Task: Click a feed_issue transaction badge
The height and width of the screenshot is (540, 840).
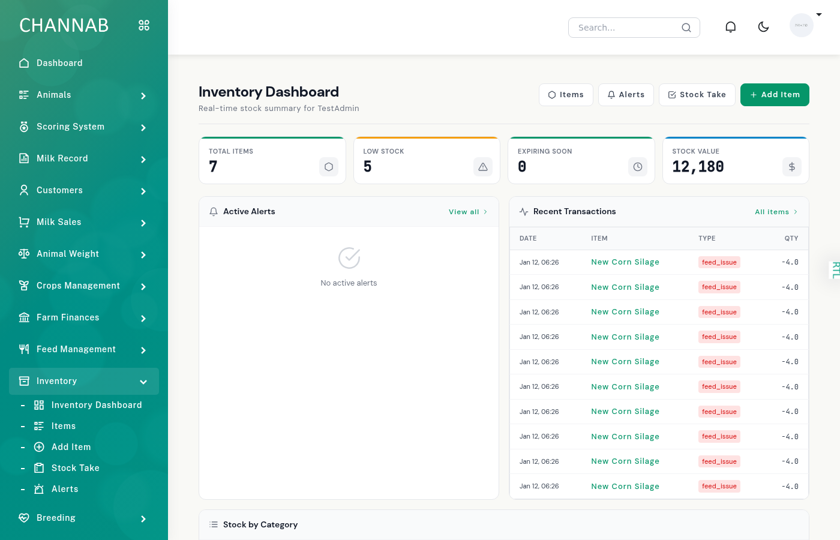Action: [719, 262]
